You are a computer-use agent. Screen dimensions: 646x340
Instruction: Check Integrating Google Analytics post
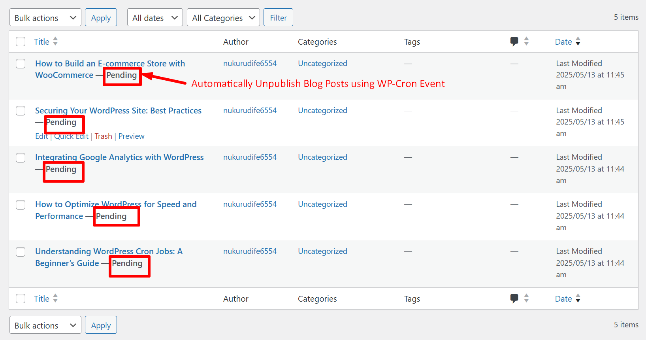point(21,158)
